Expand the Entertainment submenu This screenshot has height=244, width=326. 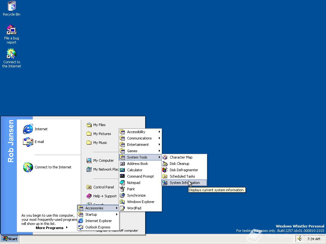tap(140, 145)
